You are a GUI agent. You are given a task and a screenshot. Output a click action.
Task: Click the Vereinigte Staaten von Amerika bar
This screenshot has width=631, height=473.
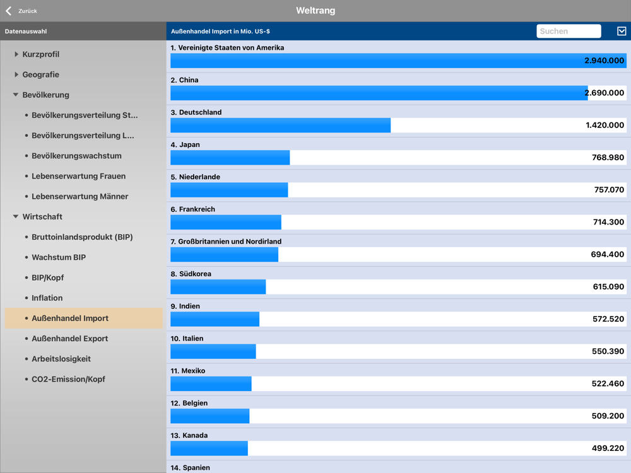pyautogui.click(x=398, y=61)
